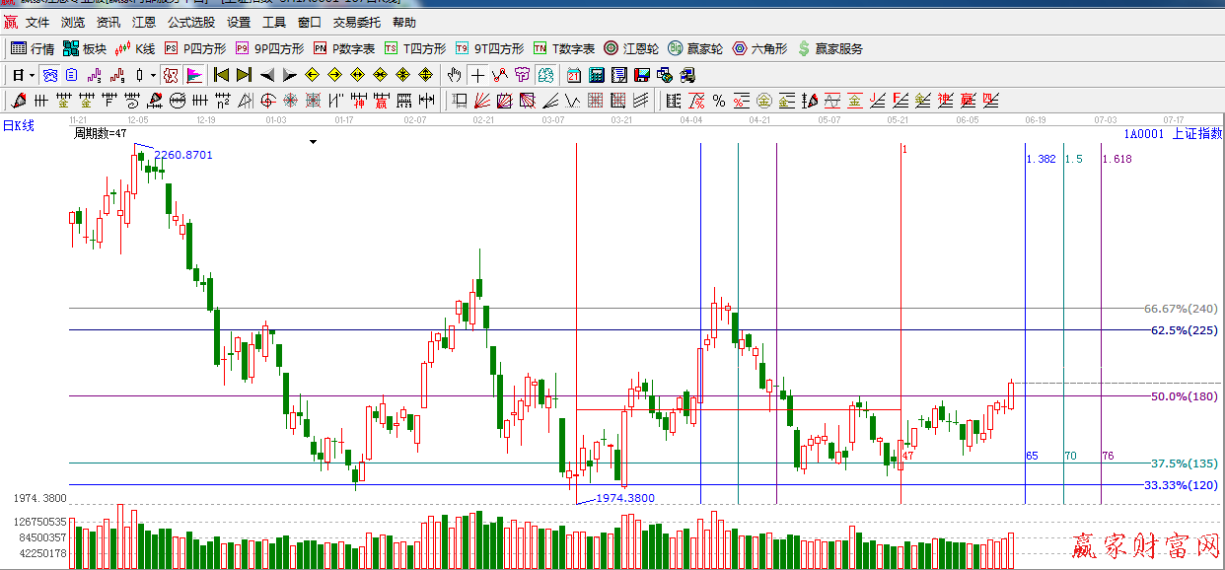The image size is (1225, 570).
Task: Open the 公式选股 menu
Action: pyautogui.click(x=190, y=22)
